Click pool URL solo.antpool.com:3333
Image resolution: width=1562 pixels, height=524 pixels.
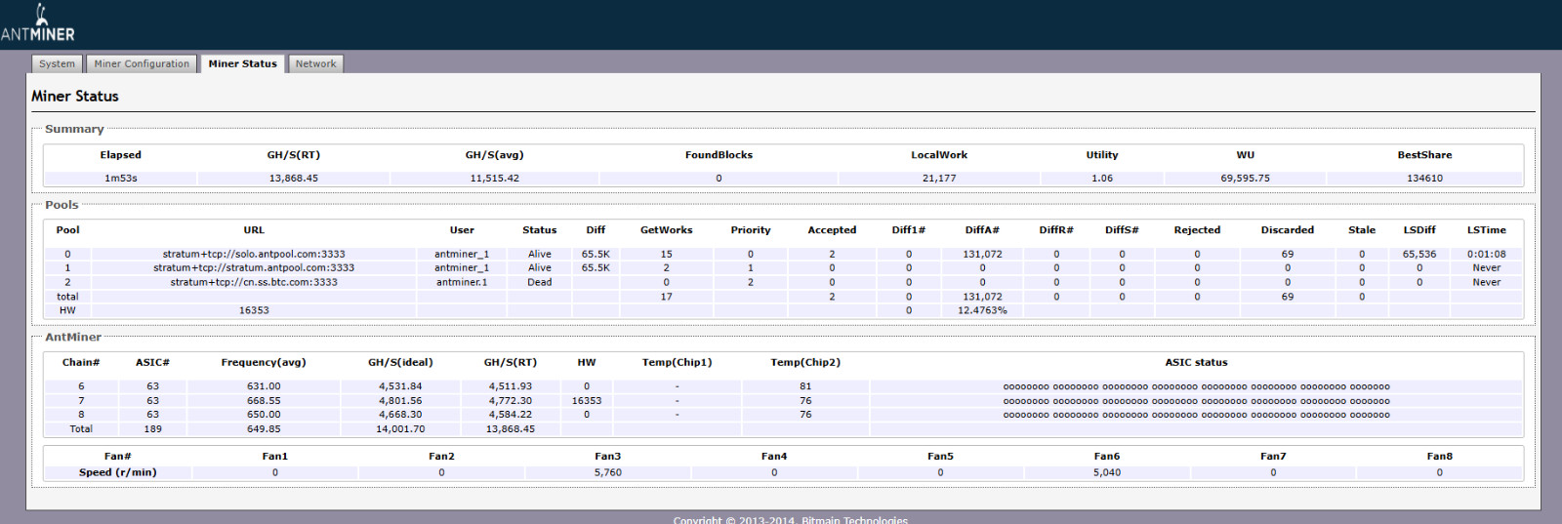point(254,254)
